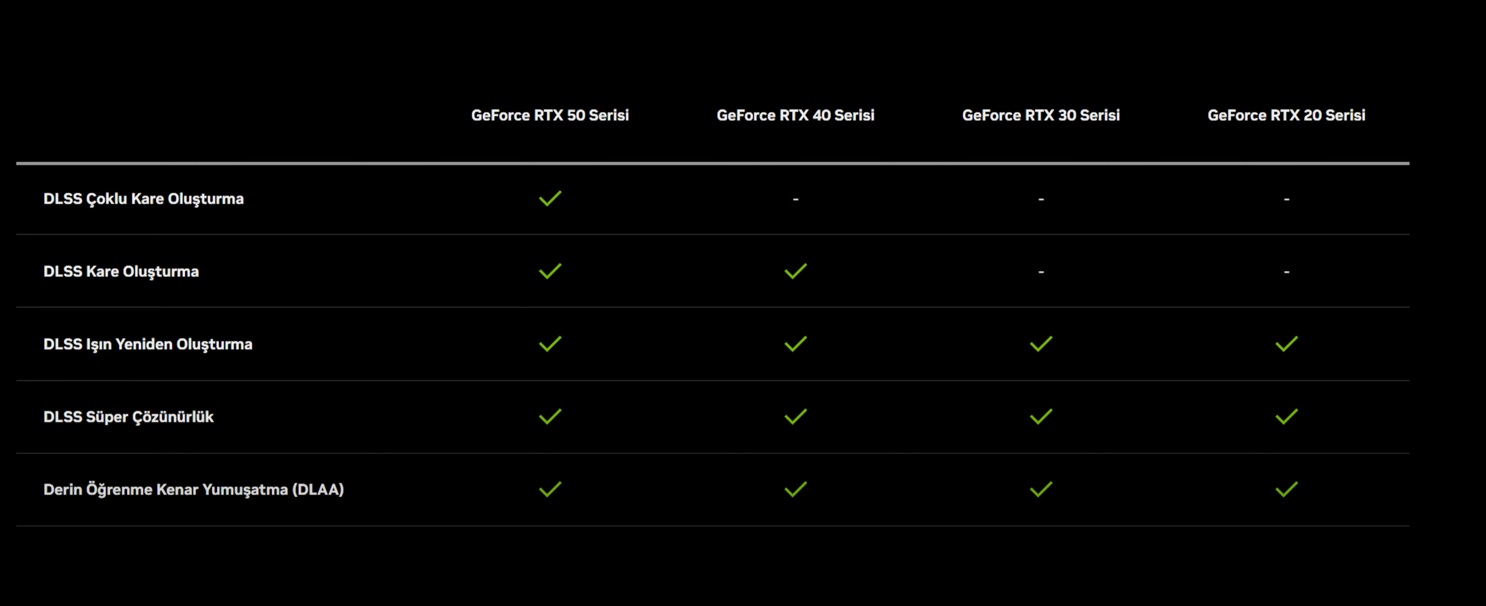Select the GeForce RTX 40 Serisi header
Image resolution: width=1486 pixels, height=606 pixels.
796,115
